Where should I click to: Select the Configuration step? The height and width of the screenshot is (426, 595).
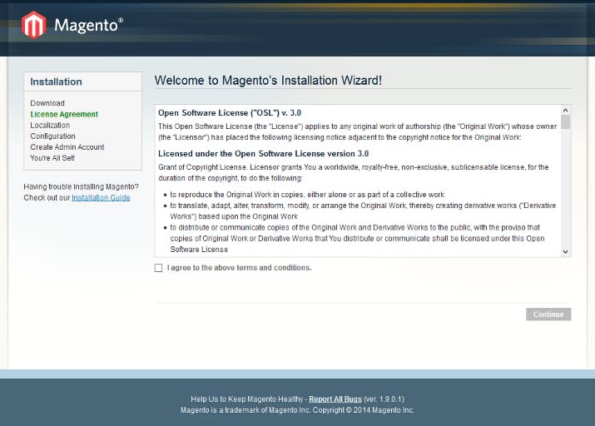point(52,136)
